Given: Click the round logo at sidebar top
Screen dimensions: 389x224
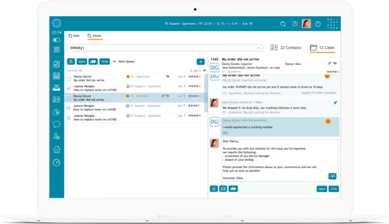Looking at the screenshot, I should (57, 23).
